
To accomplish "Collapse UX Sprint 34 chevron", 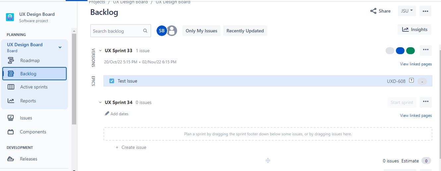I will pyautogui.click(x=100, y=102).
